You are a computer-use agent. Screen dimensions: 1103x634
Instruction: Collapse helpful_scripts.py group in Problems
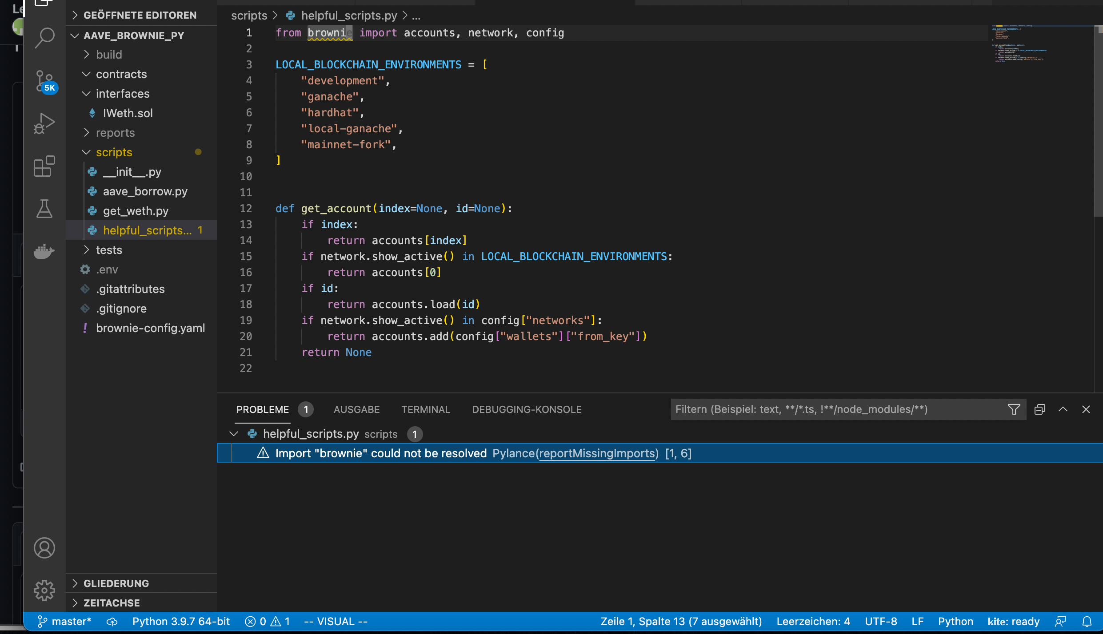pos(234,433)
